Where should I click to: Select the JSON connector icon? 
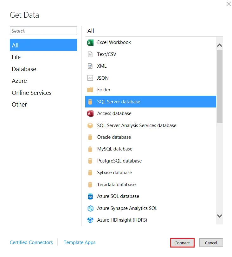(90, 78)
